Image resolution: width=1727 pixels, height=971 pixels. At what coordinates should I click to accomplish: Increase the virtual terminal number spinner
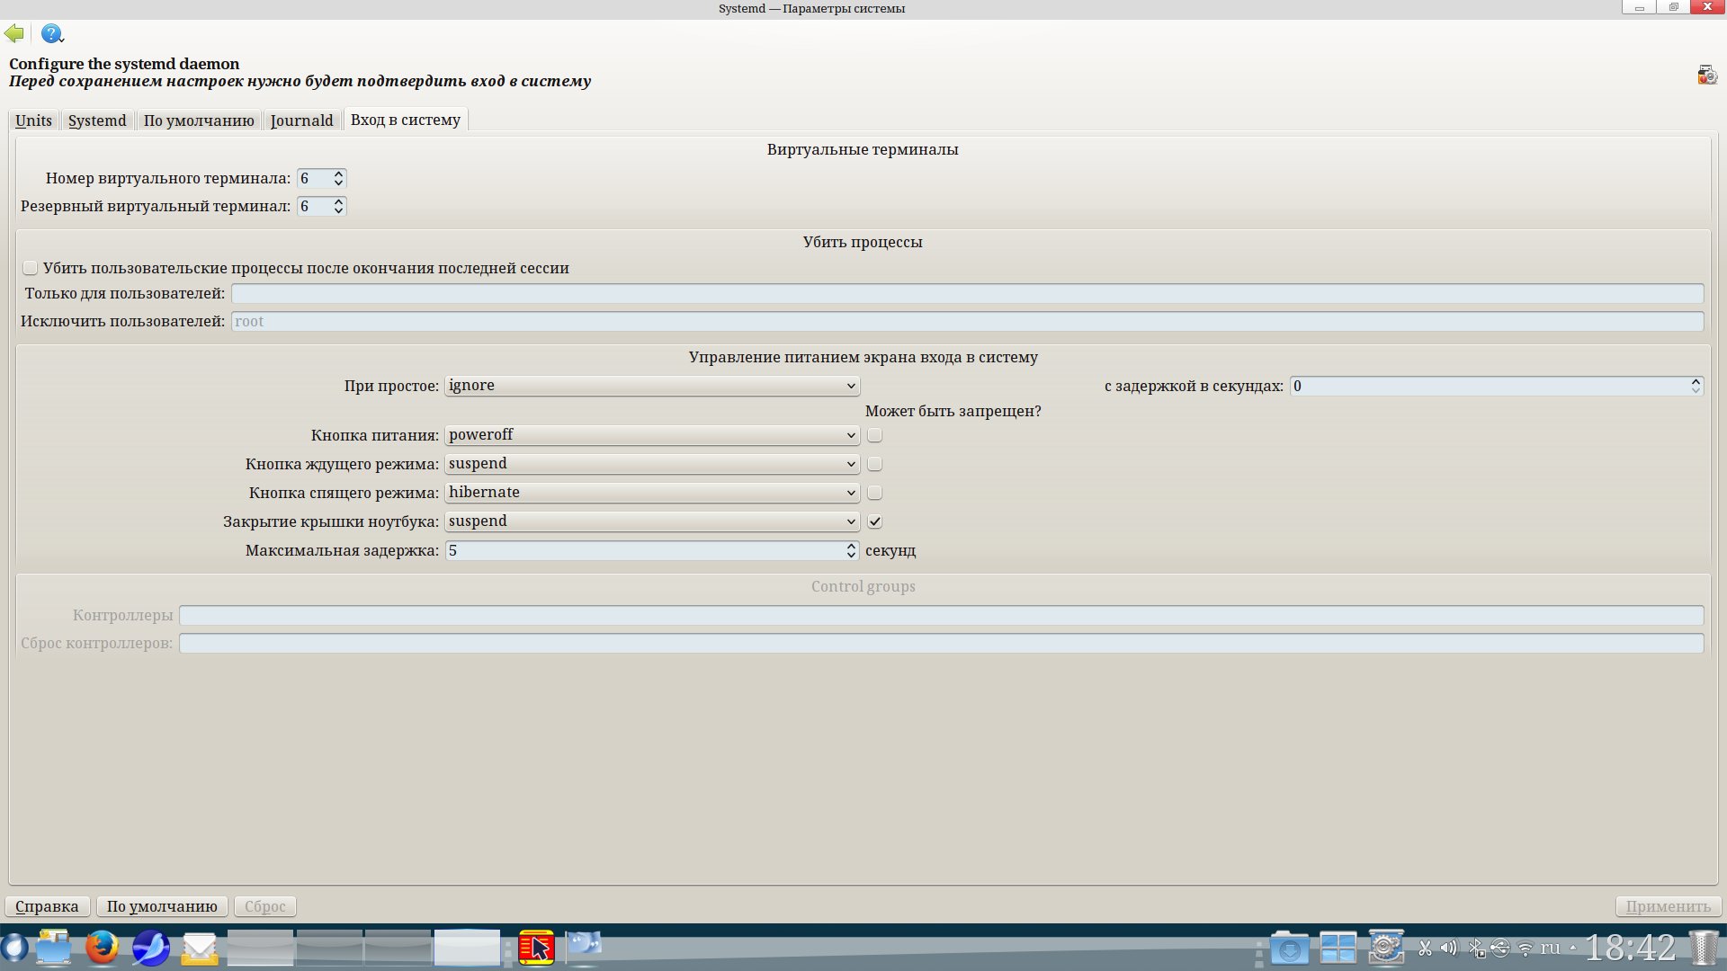point(338,174)
